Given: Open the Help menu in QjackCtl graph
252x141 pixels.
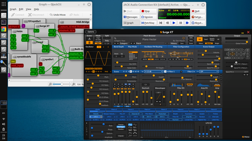Looking at the screenshot, I should point(37,9).
